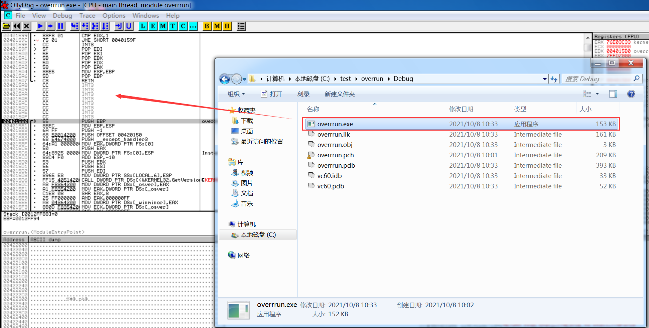Click the Execute till user code U icon
The image size is (649, 328).
(129, 26)
